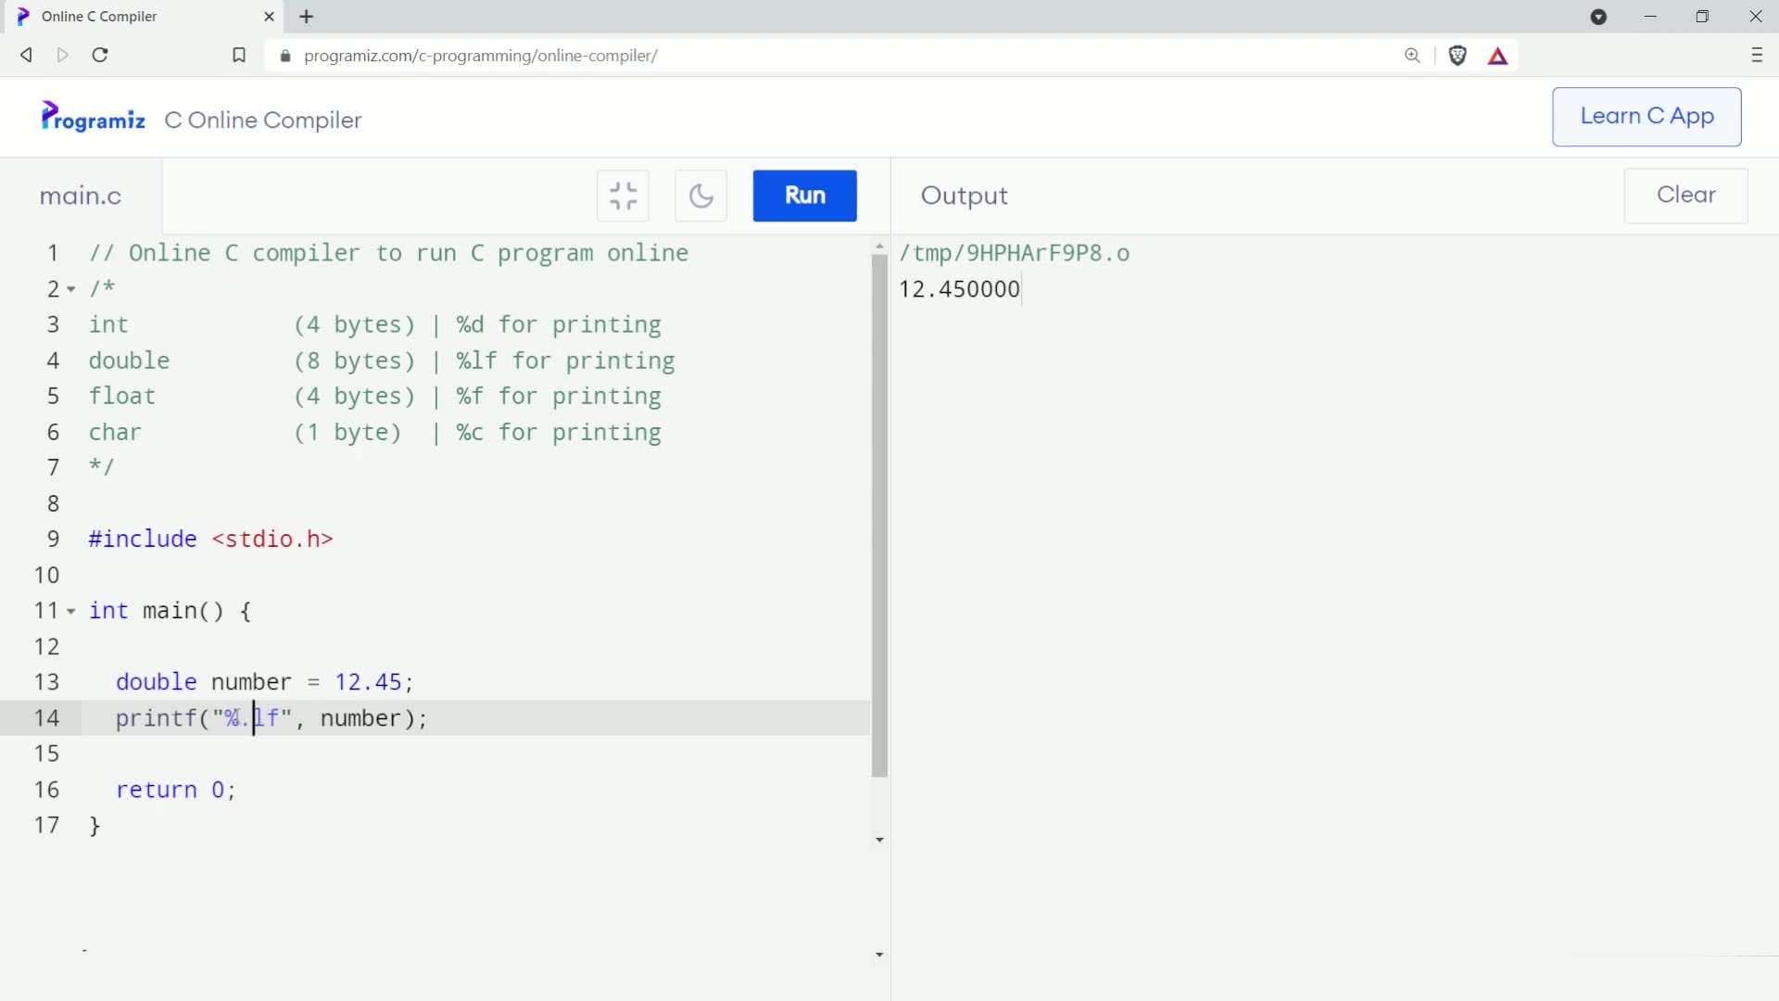Open Brave Shields lion icon
The width and height of the screenshot is (1779, 1001).
coord(1457,56)
